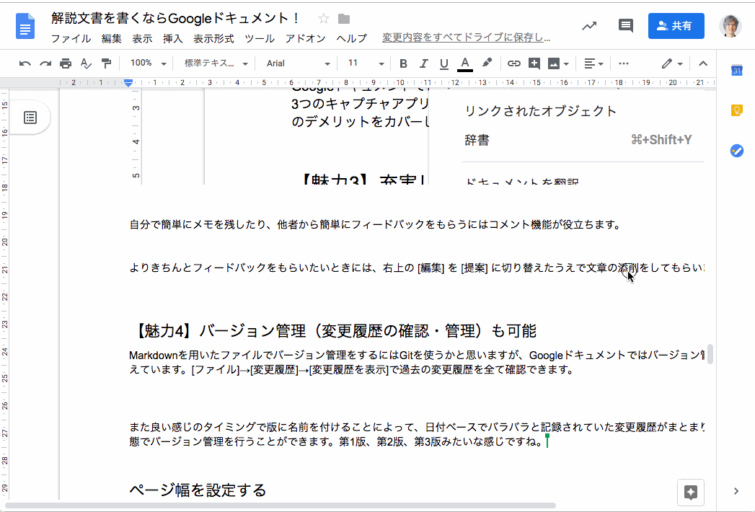This screenshot has width=755, height=512.
Task: Click the blue 共有 share button
Action: pos(676,26)
